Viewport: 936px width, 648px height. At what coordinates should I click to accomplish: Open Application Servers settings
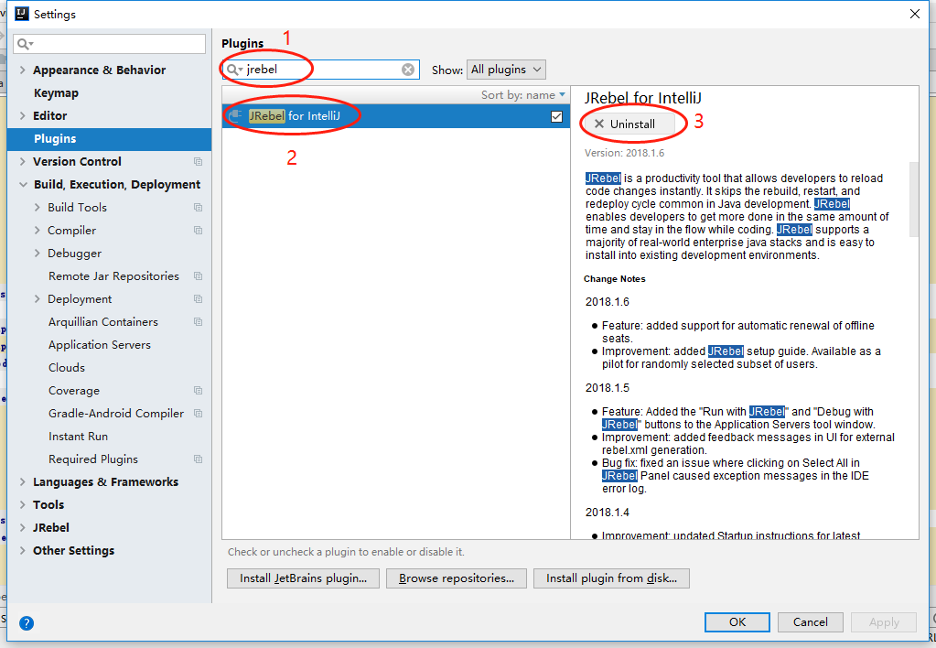[x=100, y=345]
